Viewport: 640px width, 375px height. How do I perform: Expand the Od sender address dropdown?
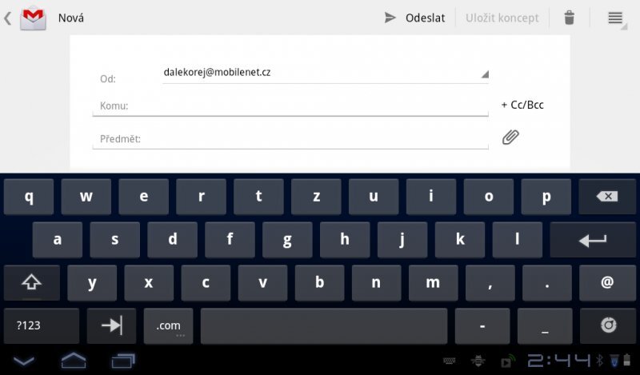pyautogui.click(x=326, y=74)
